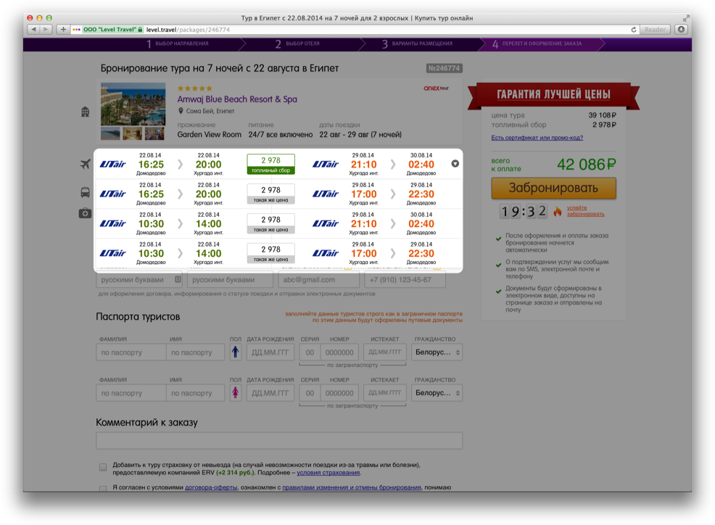715x525 pixels.
Task: Click the Забронировать booking button
Action: click(553, 188)
